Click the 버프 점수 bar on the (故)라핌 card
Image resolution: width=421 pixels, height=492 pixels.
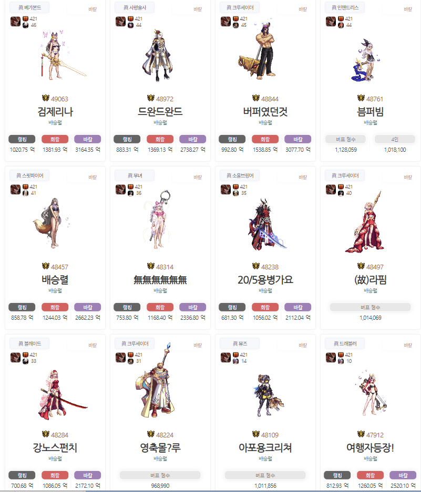point(371,308)
